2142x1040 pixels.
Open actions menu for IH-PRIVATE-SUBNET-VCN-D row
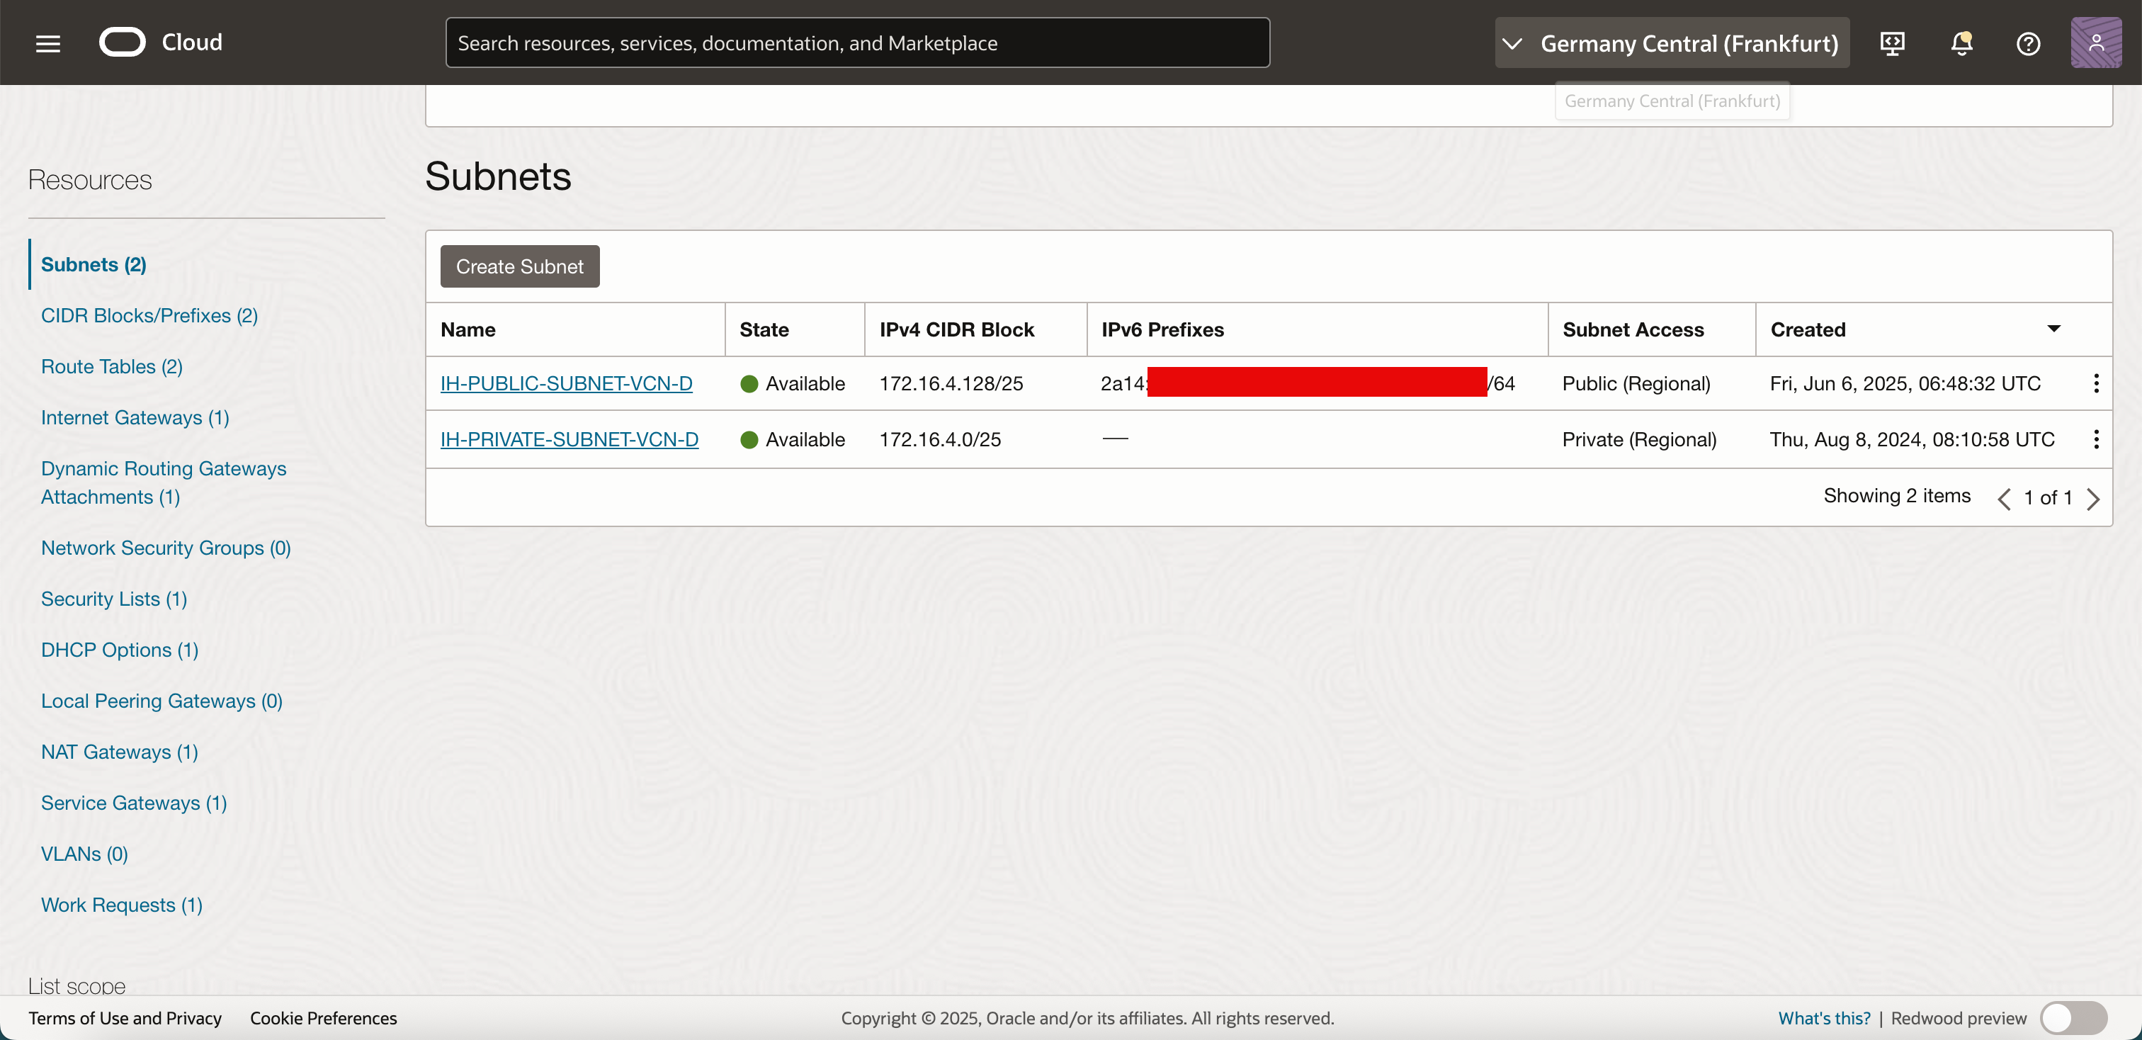click(2095, 439)
